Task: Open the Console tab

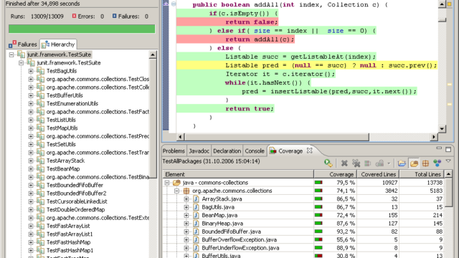Action: pyautogui.click(x=255, y=151)
